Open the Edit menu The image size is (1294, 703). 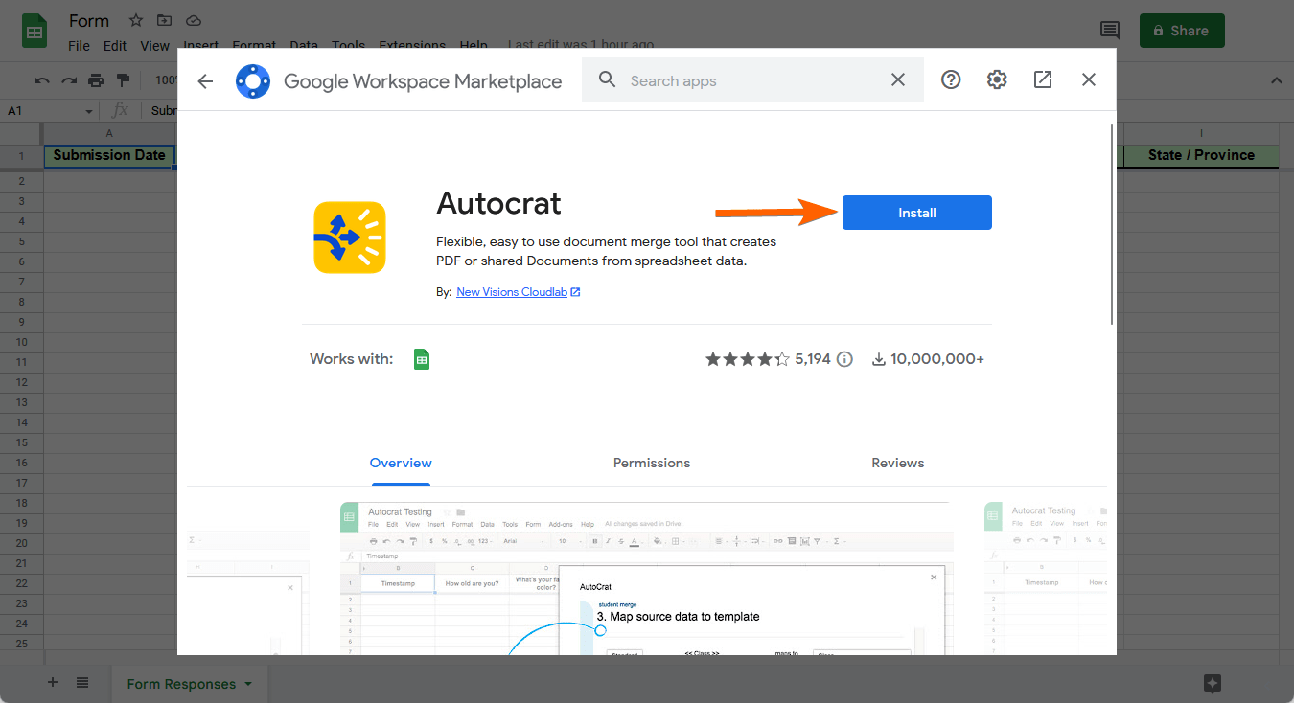115,45
